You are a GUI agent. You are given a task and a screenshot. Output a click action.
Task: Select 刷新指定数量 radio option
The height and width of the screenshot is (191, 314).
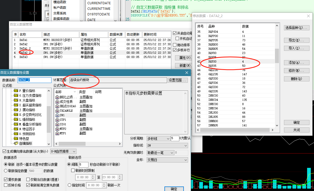(x=6, y=171)
